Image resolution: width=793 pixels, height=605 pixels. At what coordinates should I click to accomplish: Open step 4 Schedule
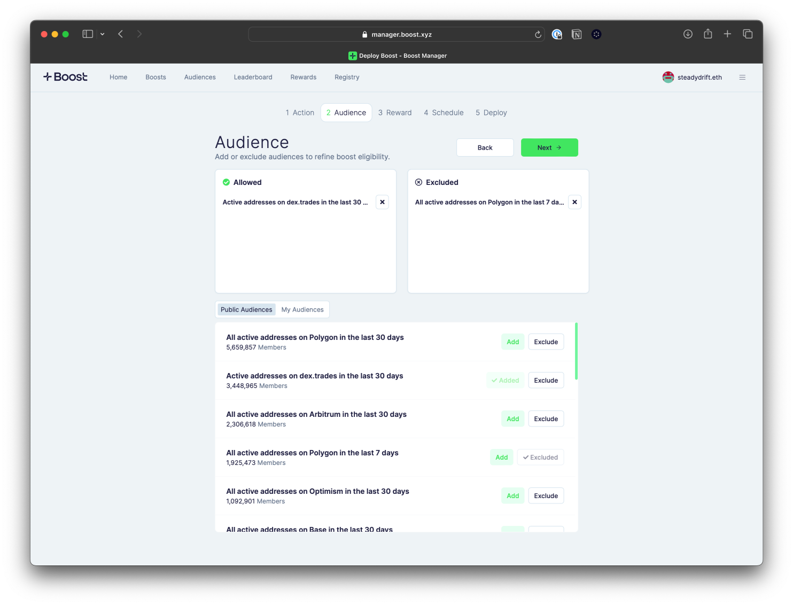(x=444, y=112)
